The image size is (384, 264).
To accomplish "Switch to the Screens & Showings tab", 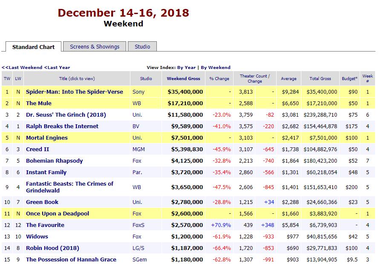I will point(95,46).
